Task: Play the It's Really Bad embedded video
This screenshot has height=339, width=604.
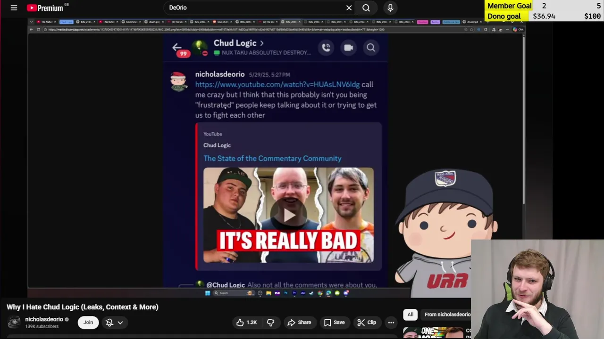Action: click(x=288, y=215)
